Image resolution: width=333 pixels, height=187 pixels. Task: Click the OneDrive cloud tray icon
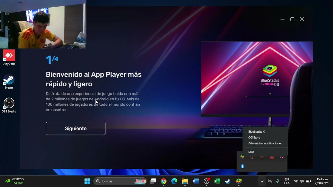click(270, 181)
